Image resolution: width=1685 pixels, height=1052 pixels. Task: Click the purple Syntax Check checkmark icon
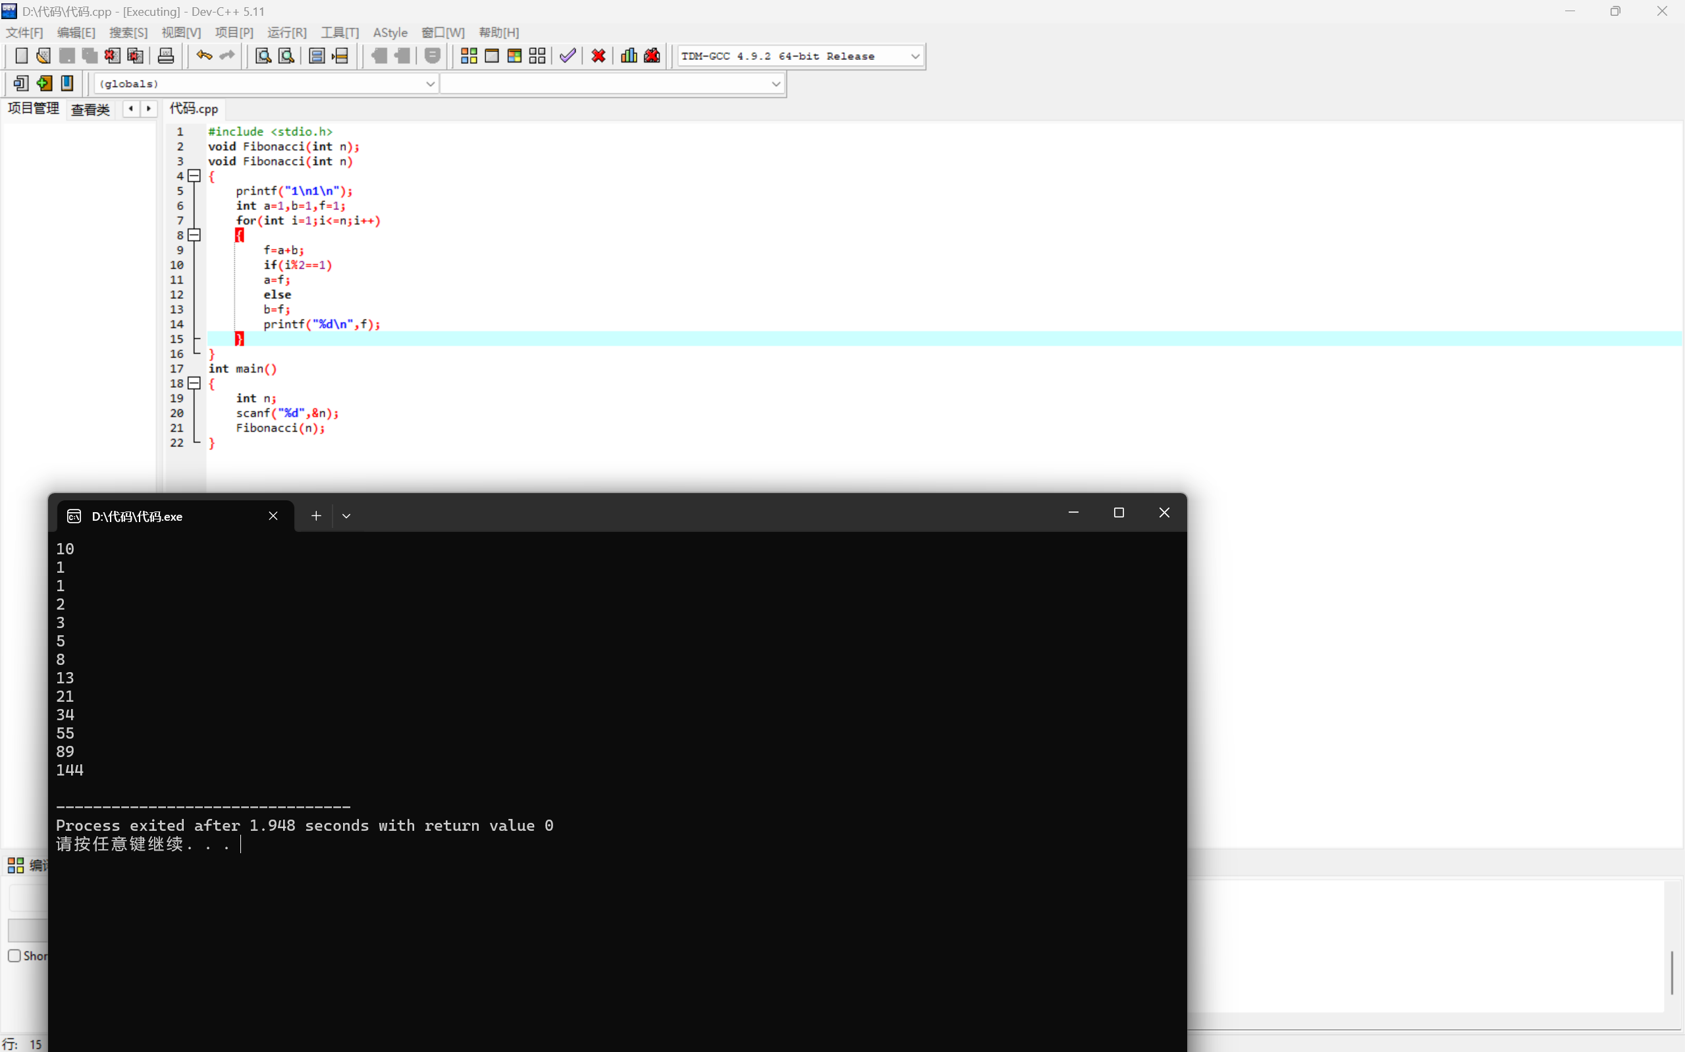tap(568, 56)
